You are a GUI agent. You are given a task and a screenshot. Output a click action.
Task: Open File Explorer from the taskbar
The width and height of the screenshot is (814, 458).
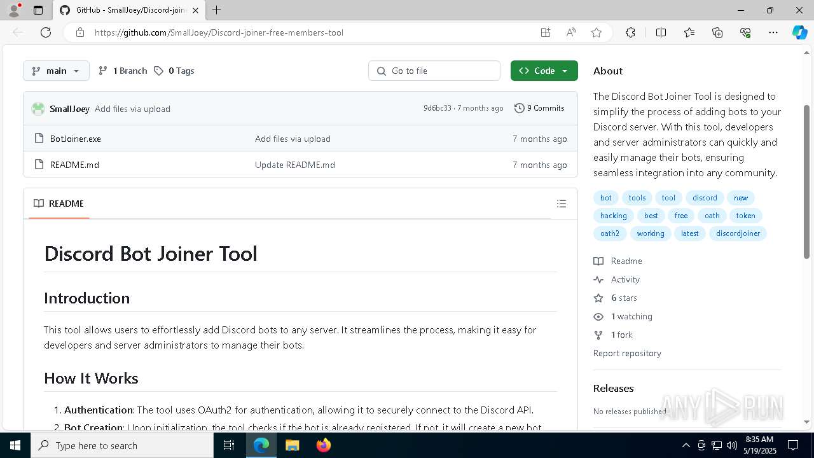292,445
